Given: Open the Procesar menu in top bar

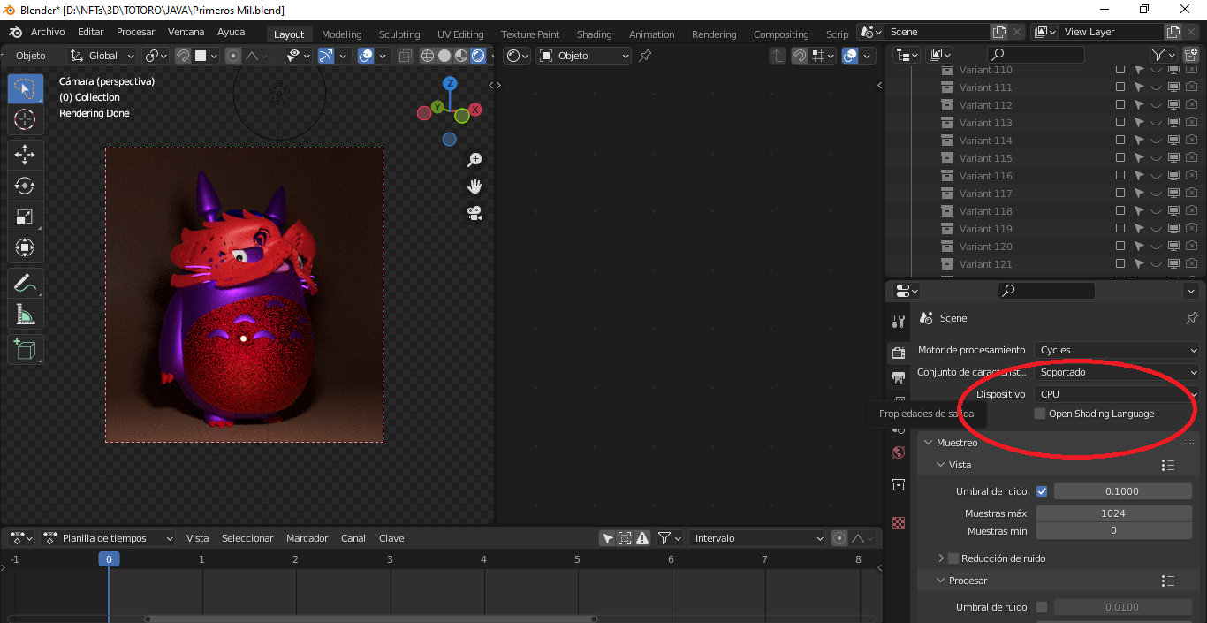Looking at the screenshot, I should pos(135,32).
